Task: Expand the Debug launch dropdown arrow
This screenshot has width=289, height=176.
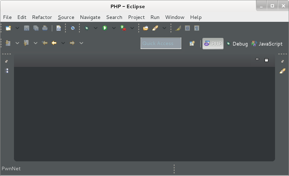Action: (x=95, y=28)
